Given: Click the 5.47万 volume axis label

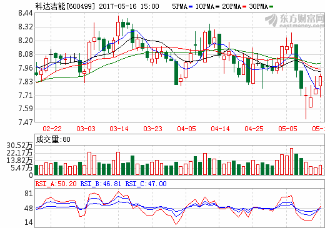Looking at the screenshot, I should point(21,168).
